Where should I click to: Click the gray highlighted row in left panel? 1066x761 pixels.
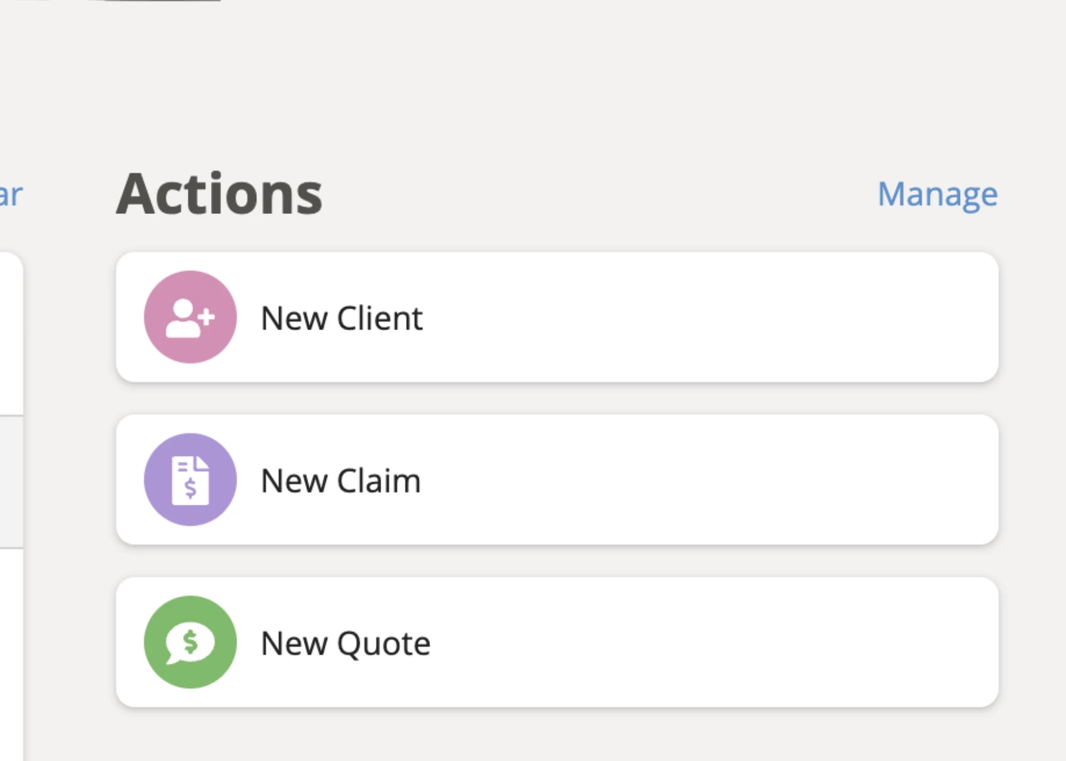[x=11, y=482]
